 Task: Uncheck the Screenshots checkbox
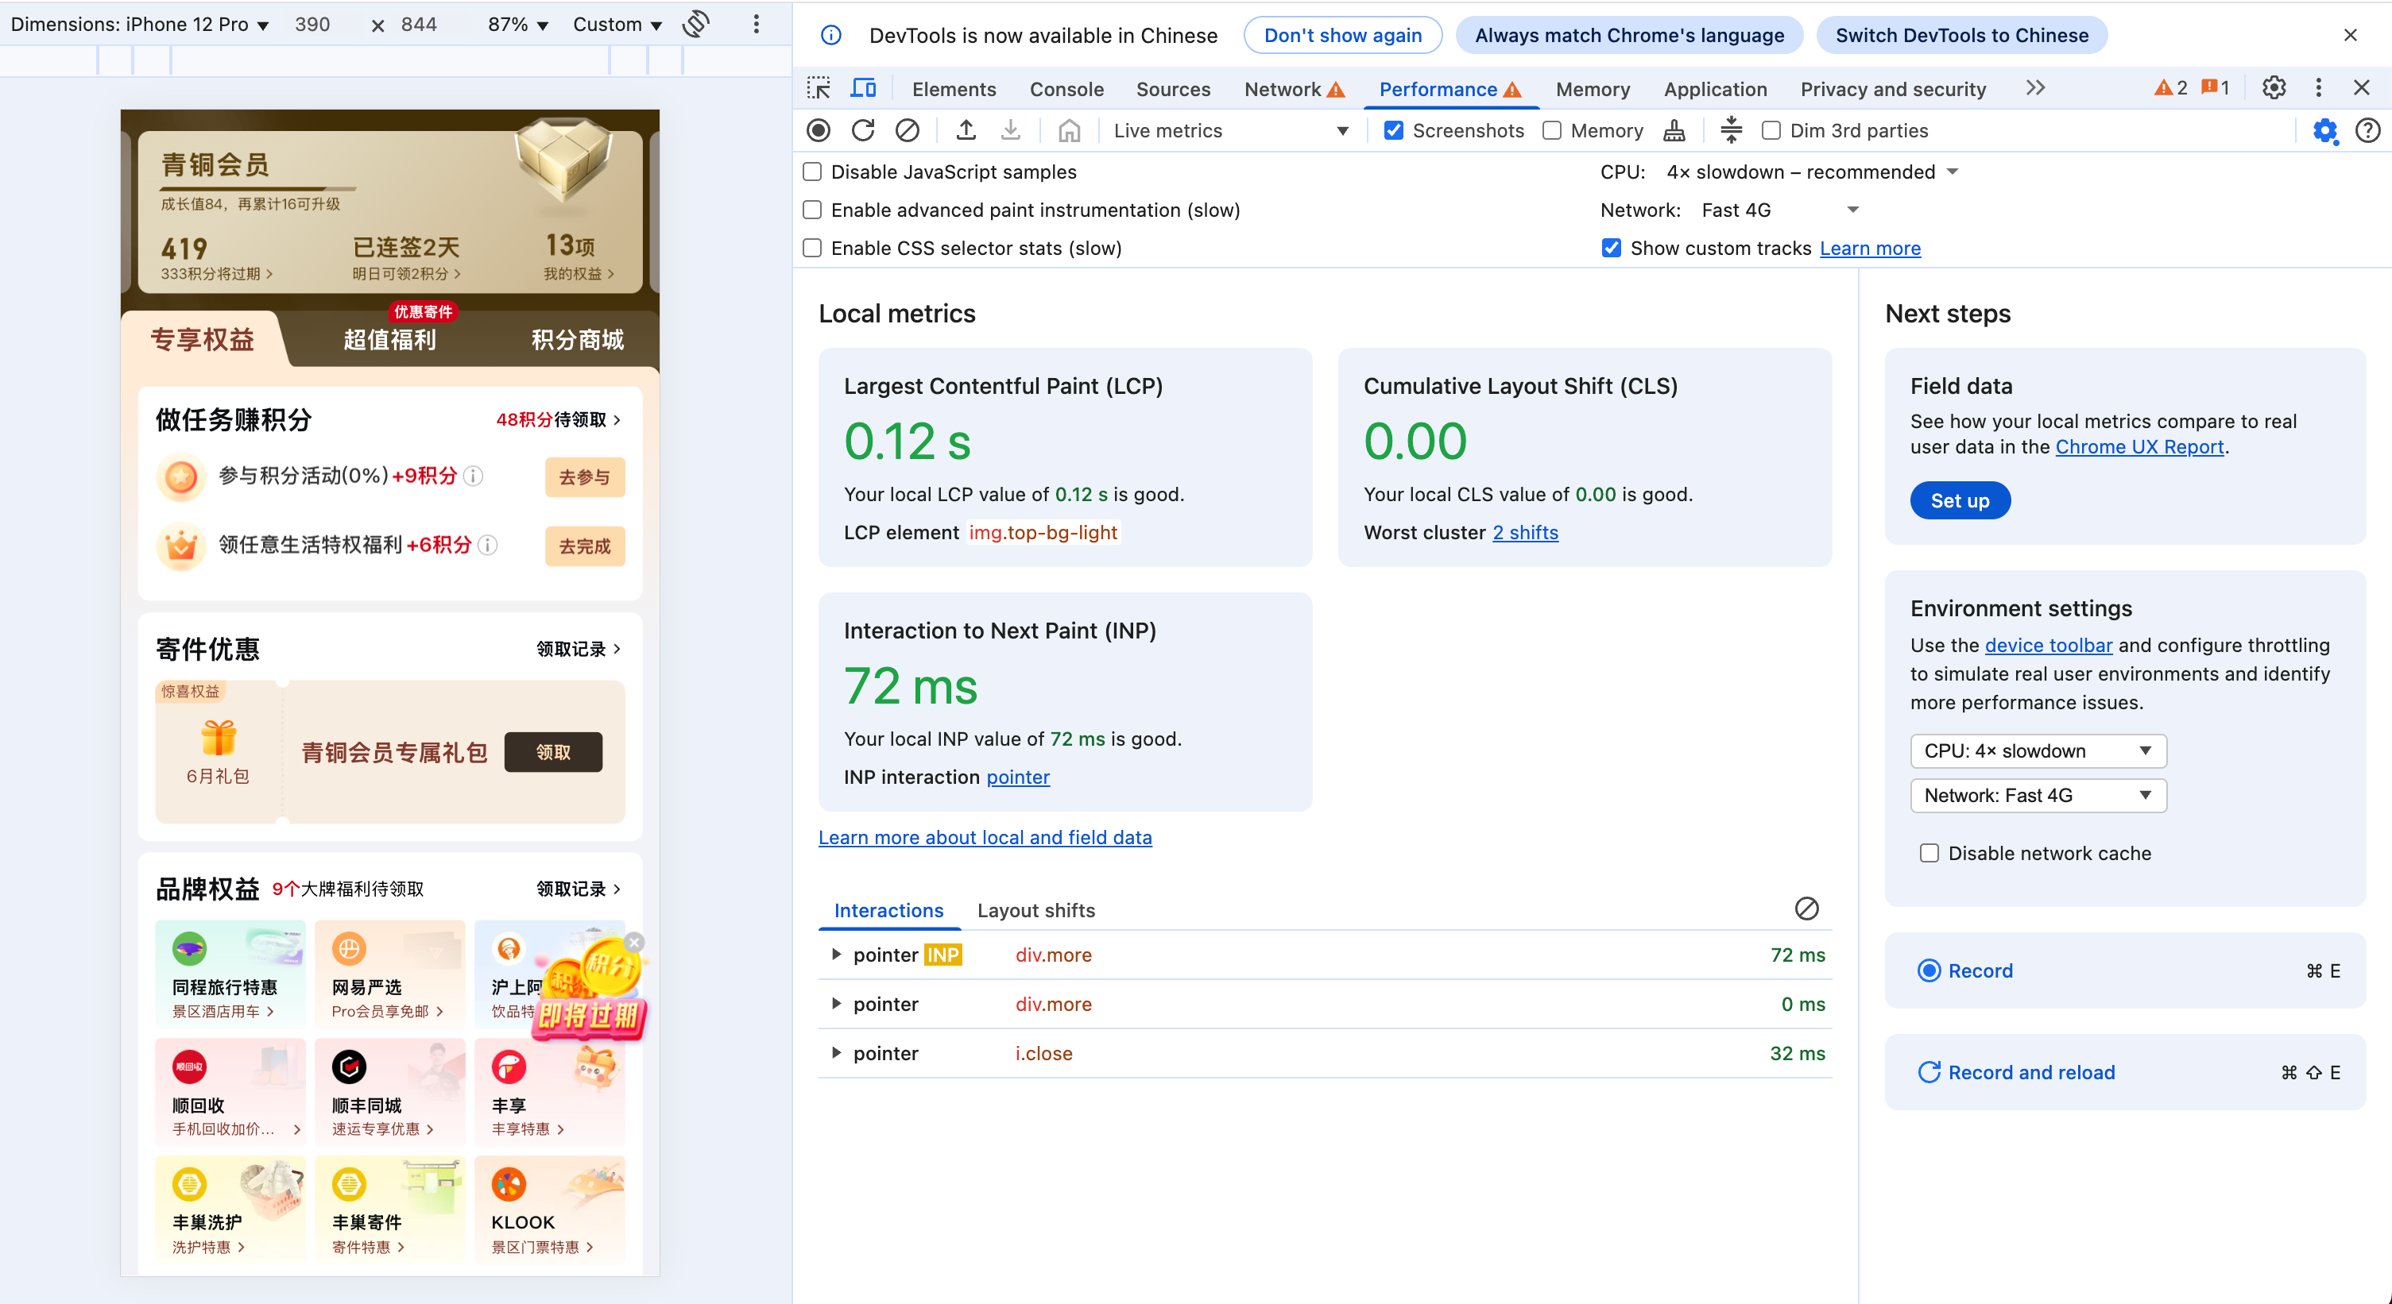[1393, 131]
